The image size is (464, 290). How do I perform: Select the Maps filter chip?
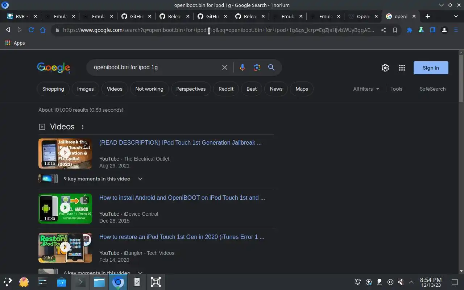click(302, 89)
